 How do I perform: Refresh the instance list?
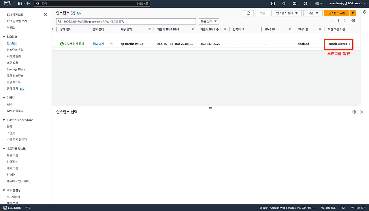click(248, 13)
